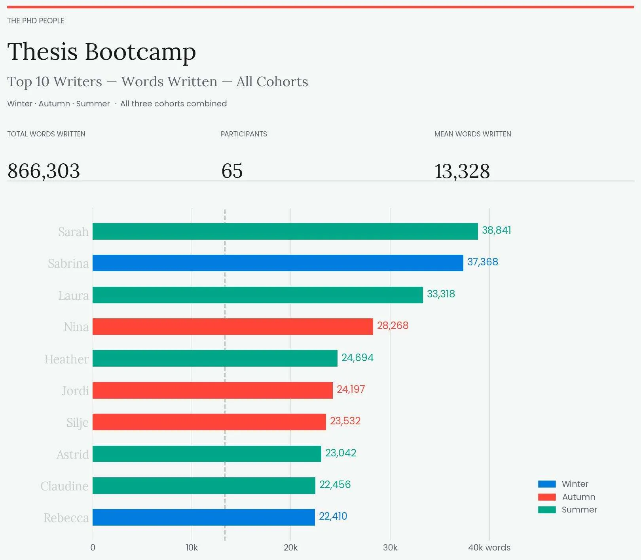Image resolution: width=641 pixels, height=560 pixels.
Task: Select Jordi's red bar
Action: point(212,390)
